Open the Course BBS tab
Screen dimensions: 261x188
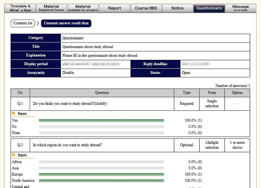coord(146,8)
